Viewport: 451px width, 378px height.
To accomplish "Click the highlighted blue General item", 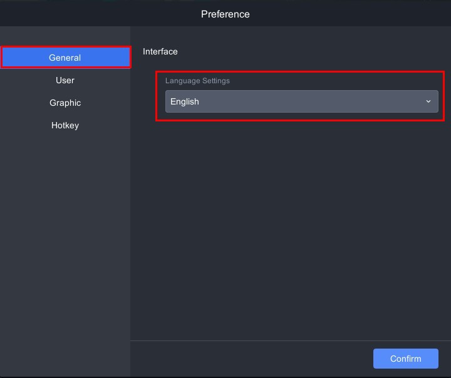I will [x=65, y=58].
